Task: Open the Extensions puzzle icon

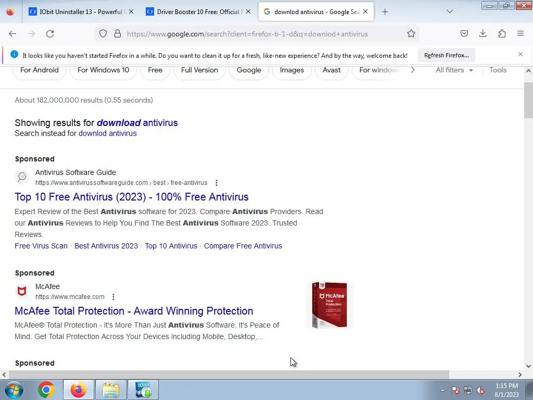Action: 502,33
